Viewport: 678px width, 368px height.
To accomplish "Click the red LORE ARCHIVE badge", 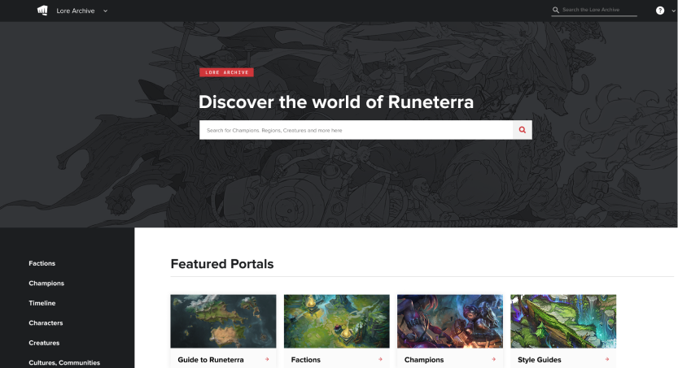I will pos(226,72).
